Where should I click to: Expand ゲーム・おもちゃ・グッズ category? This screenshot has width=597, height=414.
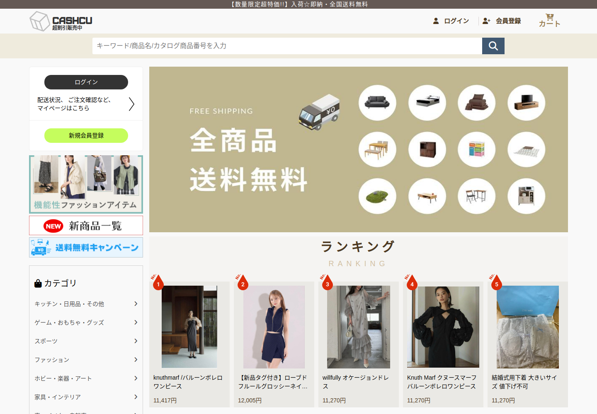(86, 323)
